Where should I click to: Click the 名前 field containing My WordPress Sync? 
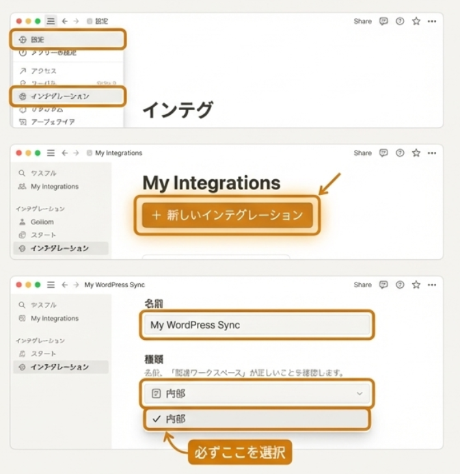click(x=256, y=325)
